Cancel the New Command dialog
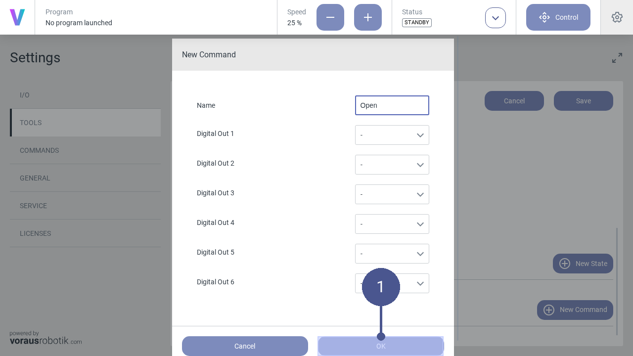This screenshot has width=633, height=356. (x=245, y=346)
